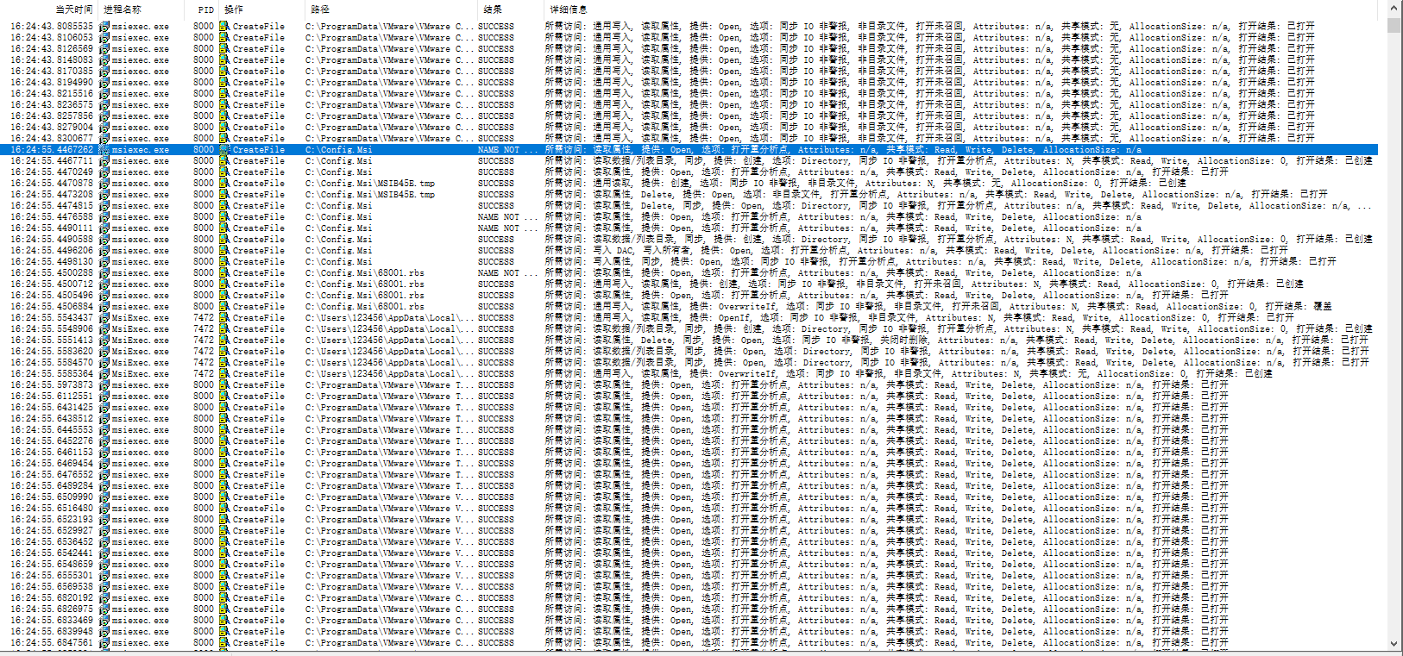Select the timestamp 16:24:55.6452276

point(52,440)
